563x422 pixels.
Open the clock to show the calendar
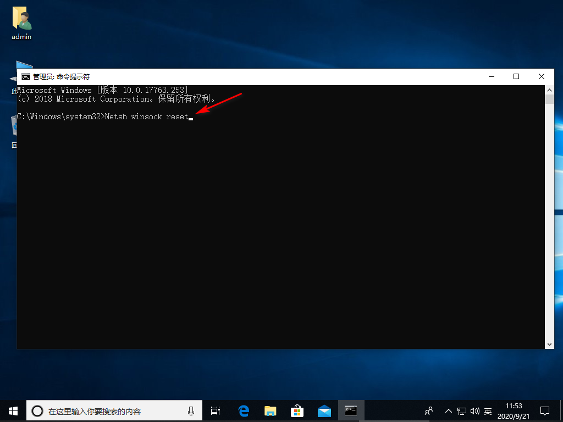coord(514,410)
